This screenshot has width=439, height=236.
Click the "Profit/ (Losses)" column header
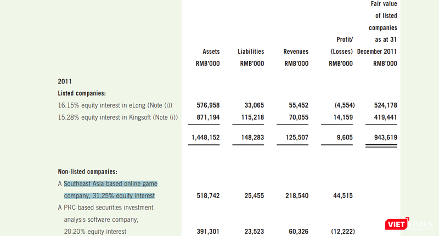341,46
